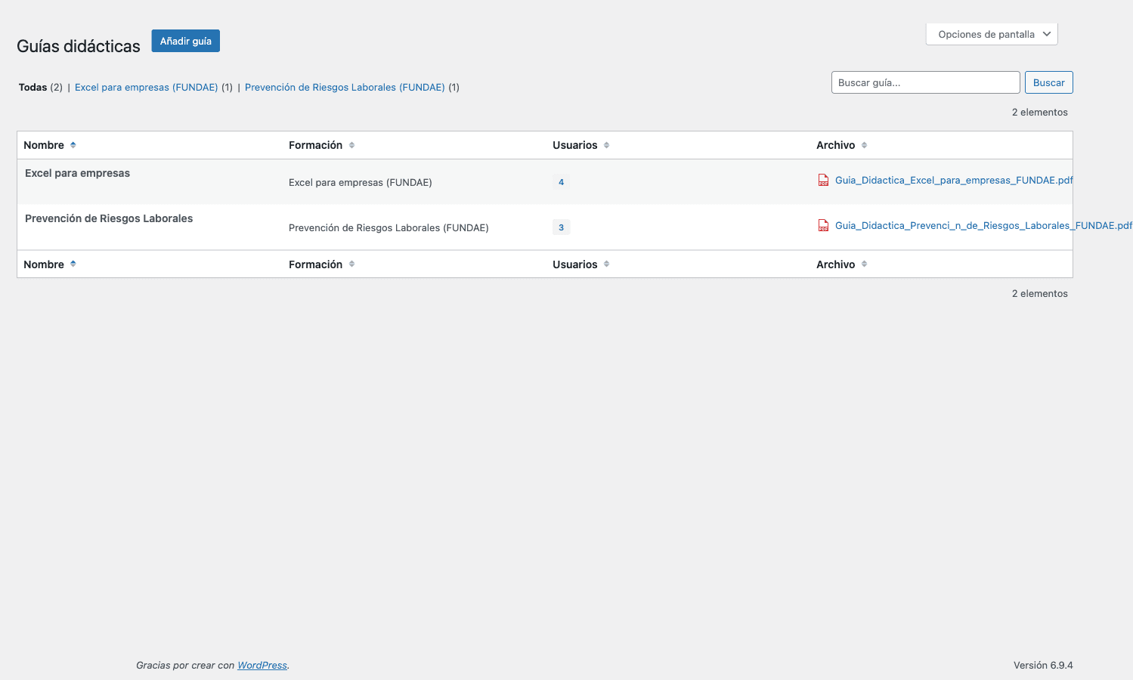This screenshot has height=680, width=1133.
Task: Filter by Excel para empresas (FUNDAE)
Action: pos(146,88)
